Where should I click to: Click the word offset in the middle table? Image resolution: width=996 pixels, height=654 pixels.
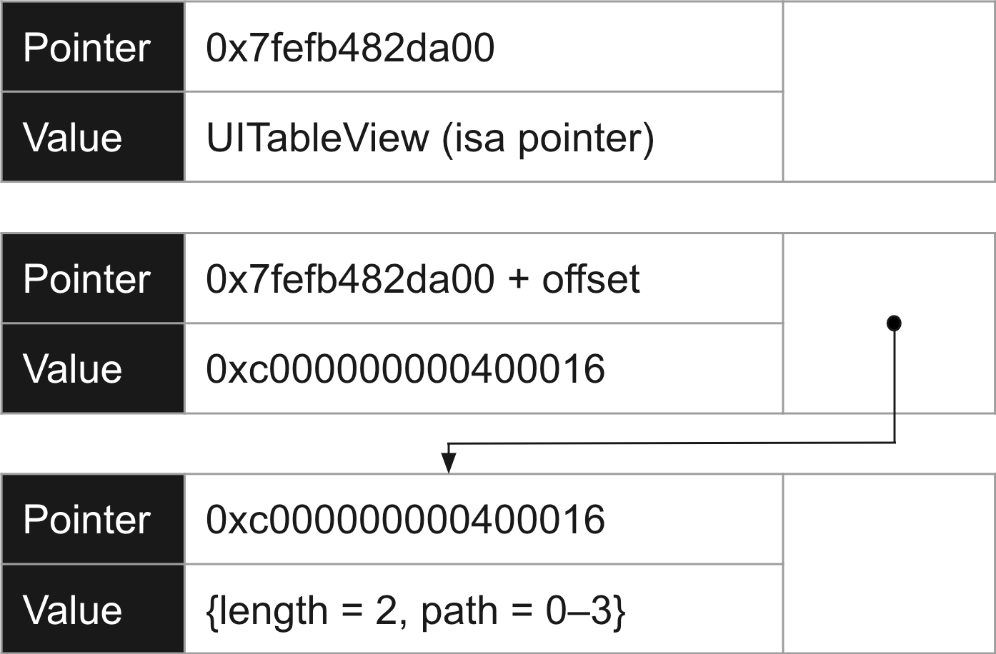click(x=591, y=278)
